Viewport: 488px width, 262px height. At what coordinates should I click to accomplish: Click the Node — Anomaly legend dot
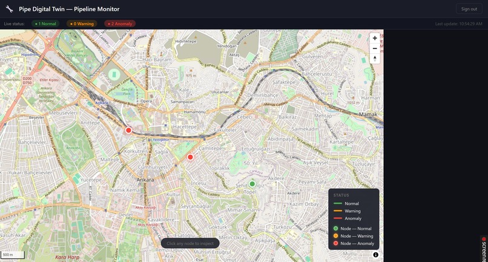[x=335, y=243]
